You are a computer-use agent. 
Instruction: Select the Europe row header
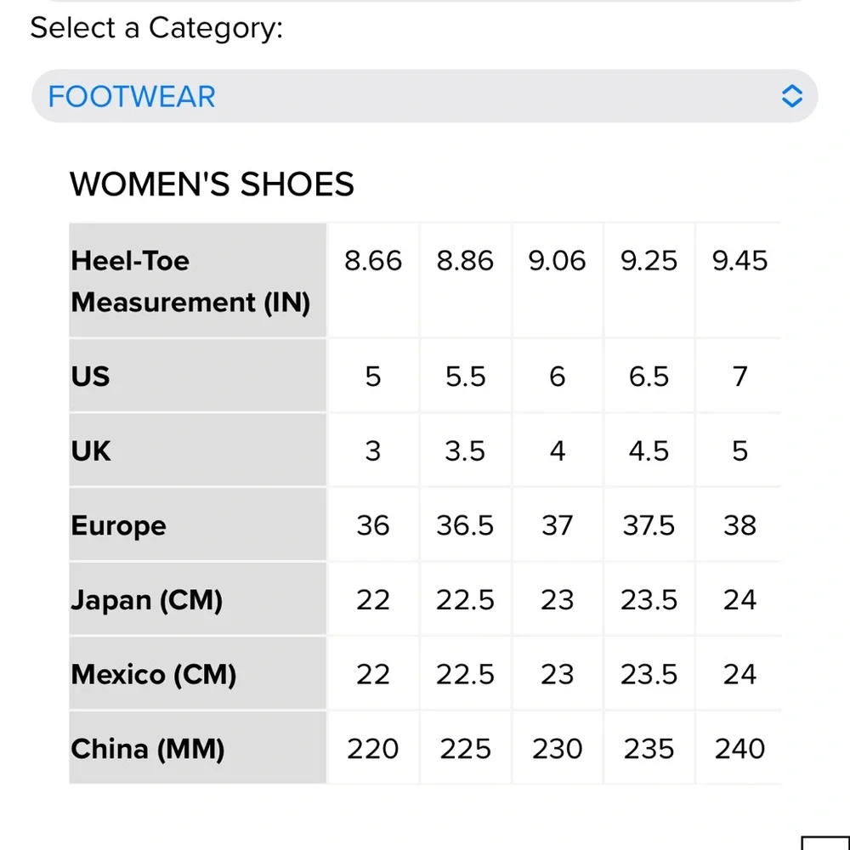198,524
